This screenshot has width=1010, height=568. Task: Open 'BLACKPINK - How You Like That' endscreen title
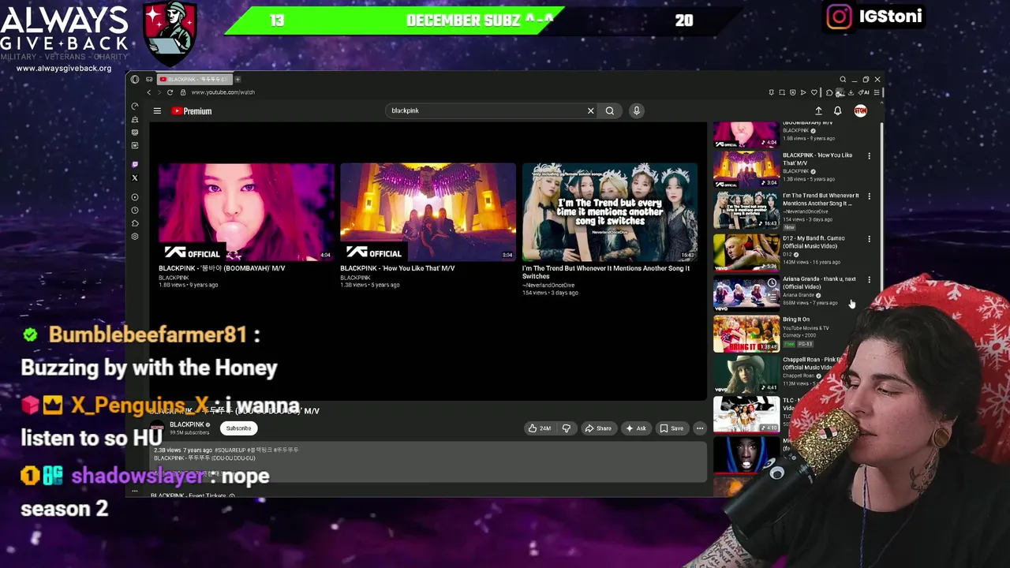(397, 268)
